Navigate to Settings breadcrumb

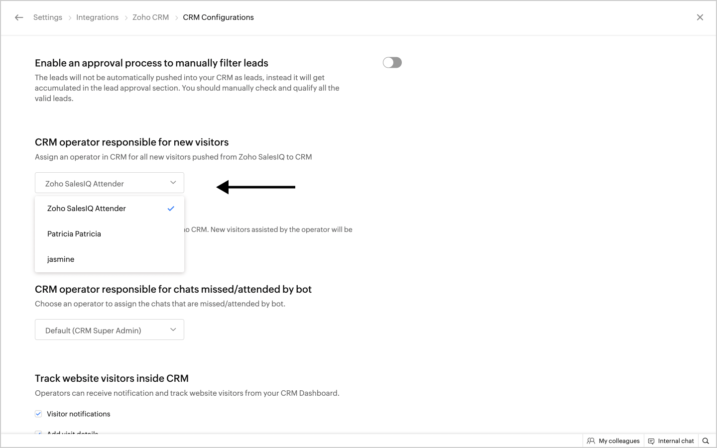48,17
